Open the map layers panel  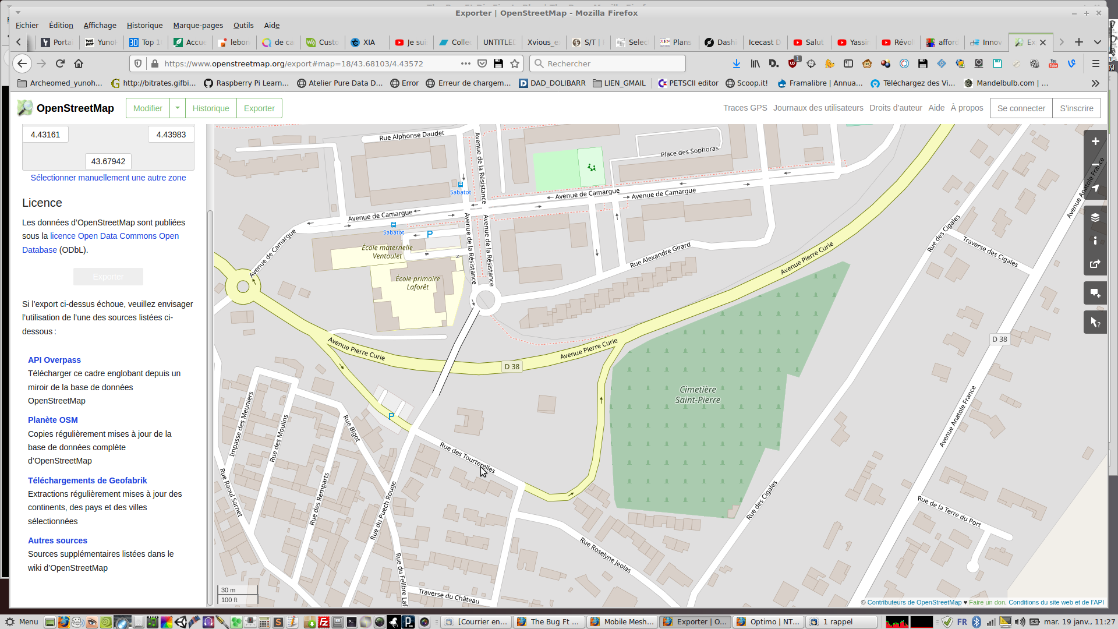click(x=1095, y=217)
